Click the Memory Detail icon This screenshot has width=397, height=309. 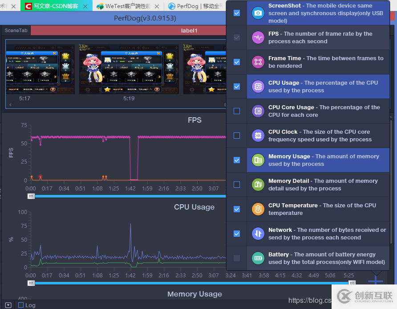point(258,185)
